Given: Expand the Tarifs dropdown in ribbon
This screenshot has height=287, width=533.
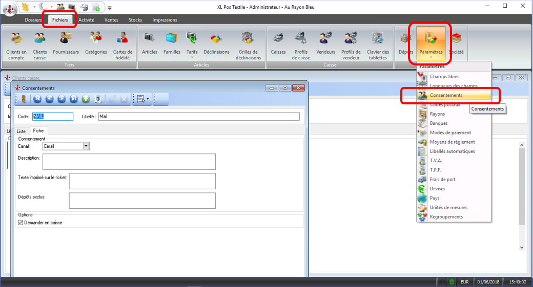Looking at the screenshot, I should pos(192,58).
